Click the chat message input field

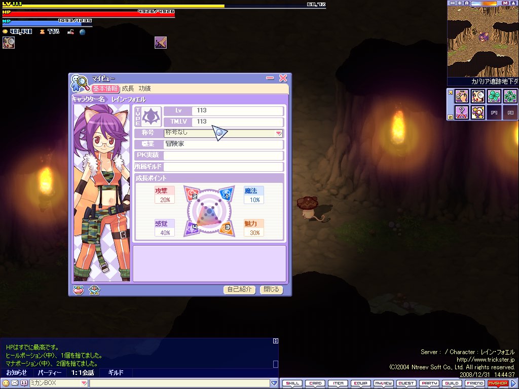(179, 383)
